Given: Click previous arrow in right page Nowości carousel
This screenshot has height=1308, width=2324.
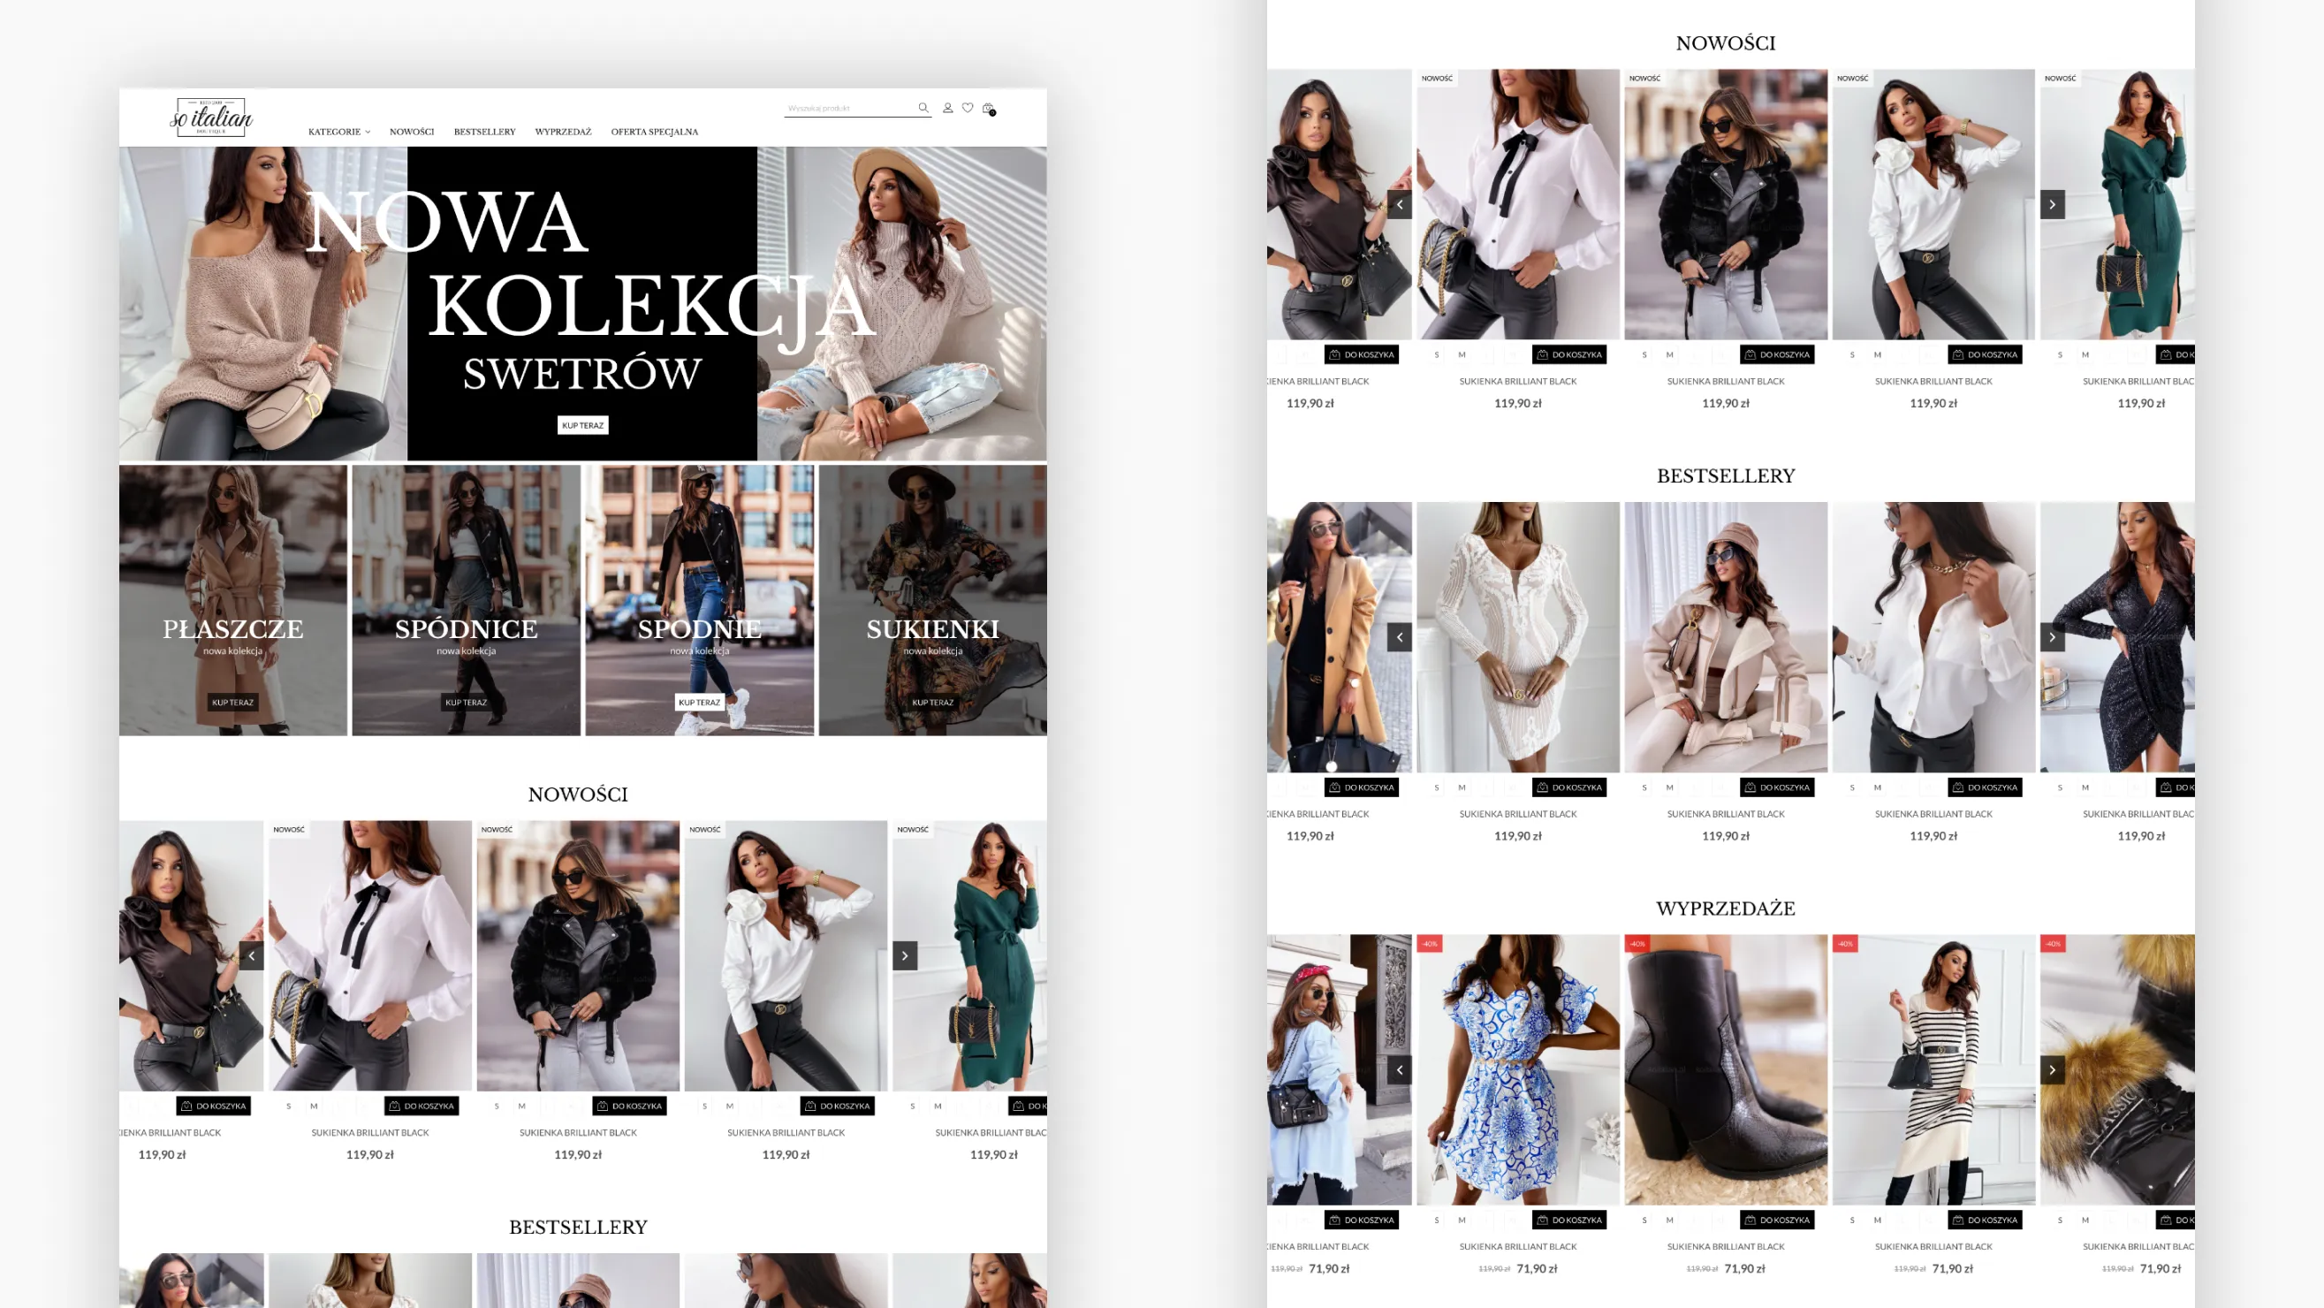Looking at the screenshot, I should coord(1400,205).
